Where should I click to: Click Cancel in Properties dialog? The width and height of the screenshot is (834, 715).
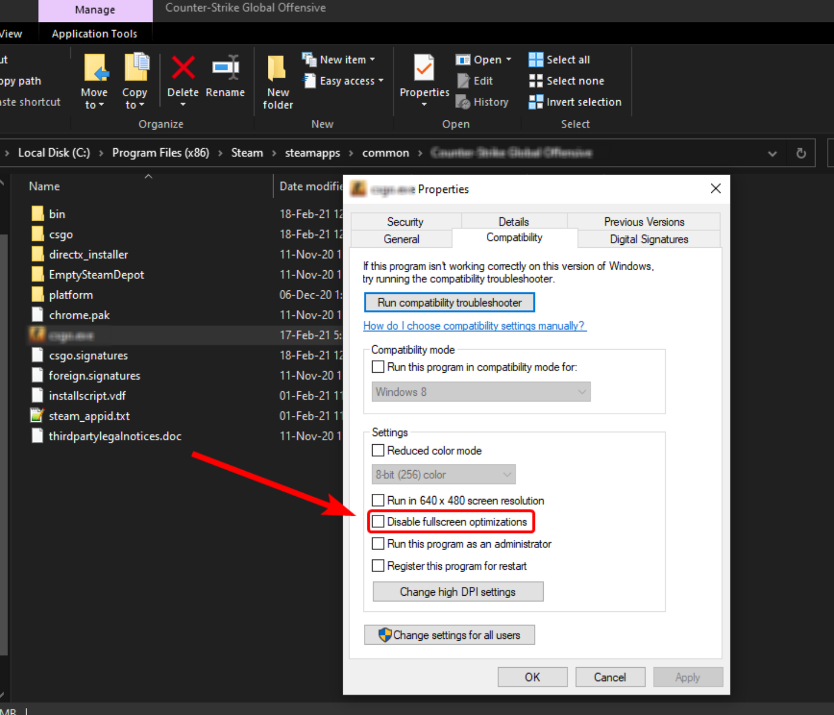(610, 677)
